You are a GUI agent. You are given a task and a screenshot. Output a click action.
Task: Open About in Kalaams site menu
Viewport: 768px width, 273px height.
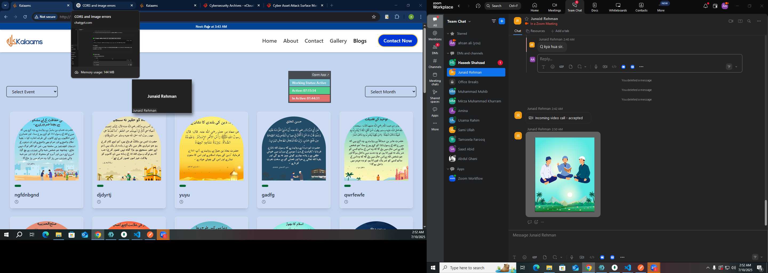(x=291, y=41)
